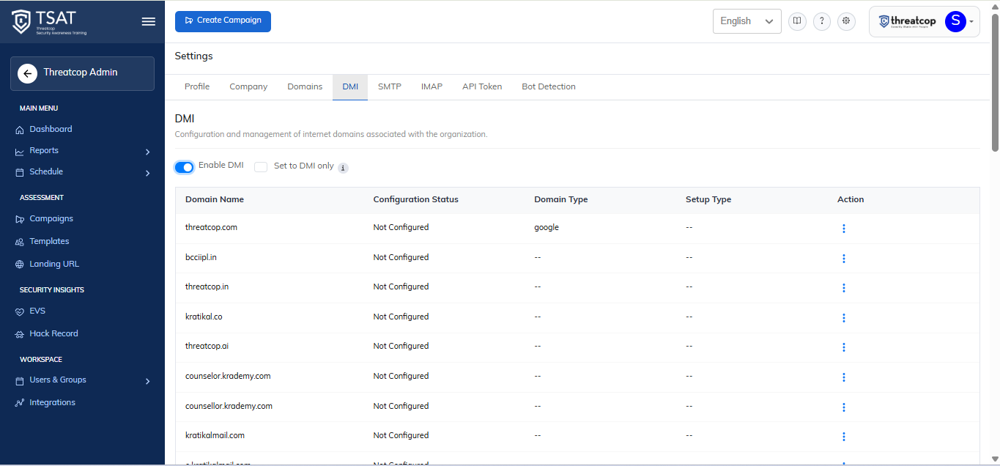The image size is (1000, 466).
Task: Open action menu for kratikal.co
Action: 844,318
